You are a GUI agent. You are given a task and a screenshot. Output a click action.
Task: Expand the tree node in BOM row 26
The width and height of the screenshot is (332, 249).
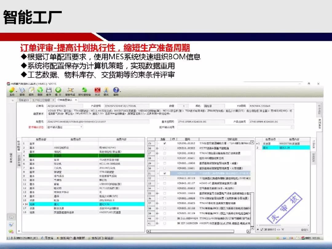[x=157, y=148]
